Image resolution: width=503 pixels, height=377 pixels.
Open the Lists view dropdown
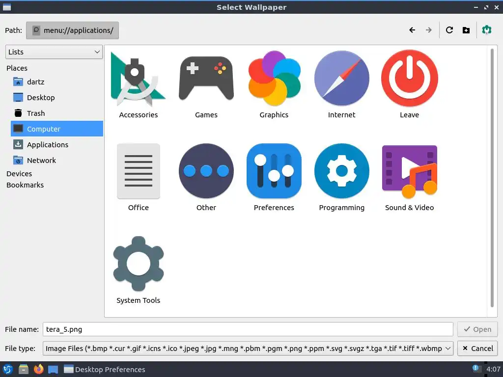click(54, 52)
